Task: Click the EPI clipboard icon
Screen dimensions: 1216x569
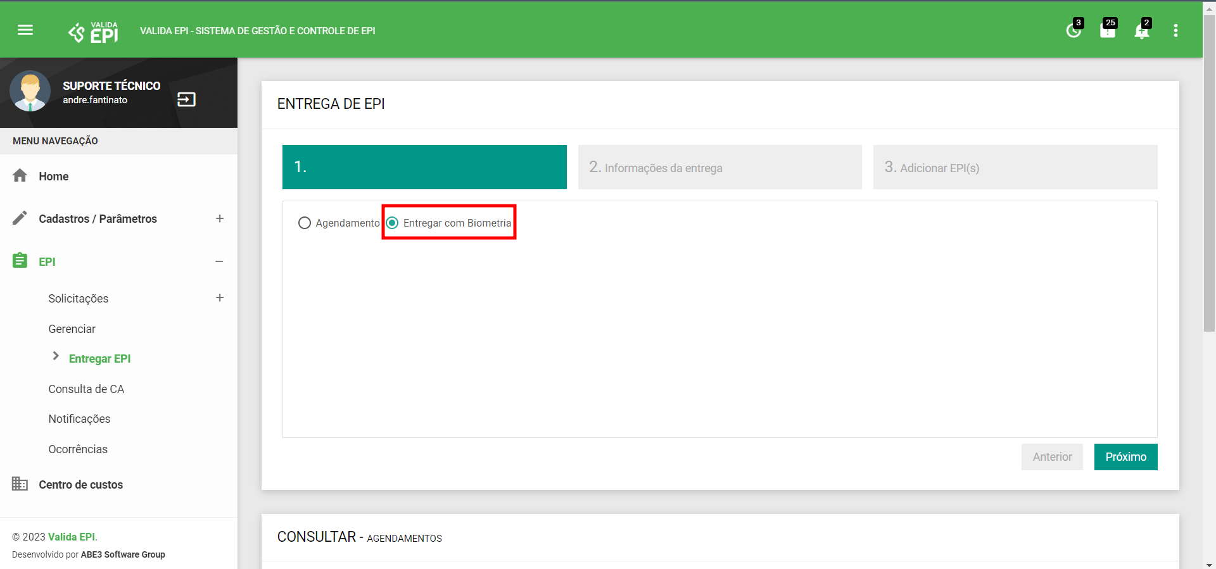Action: pyautogui.click(x=20, y=260)
